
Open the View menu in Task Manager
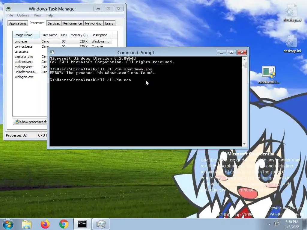point(37,15)
